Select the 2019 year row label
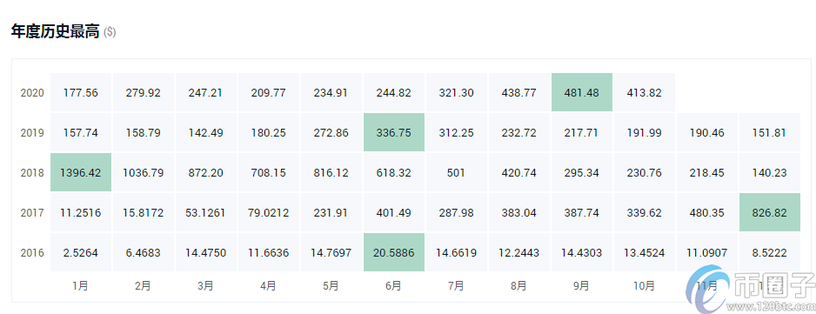 [32, 133]
